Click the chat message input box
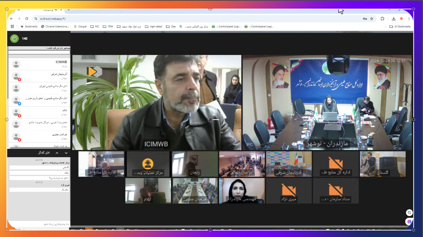The image size is (423, 237). point(39,224)
